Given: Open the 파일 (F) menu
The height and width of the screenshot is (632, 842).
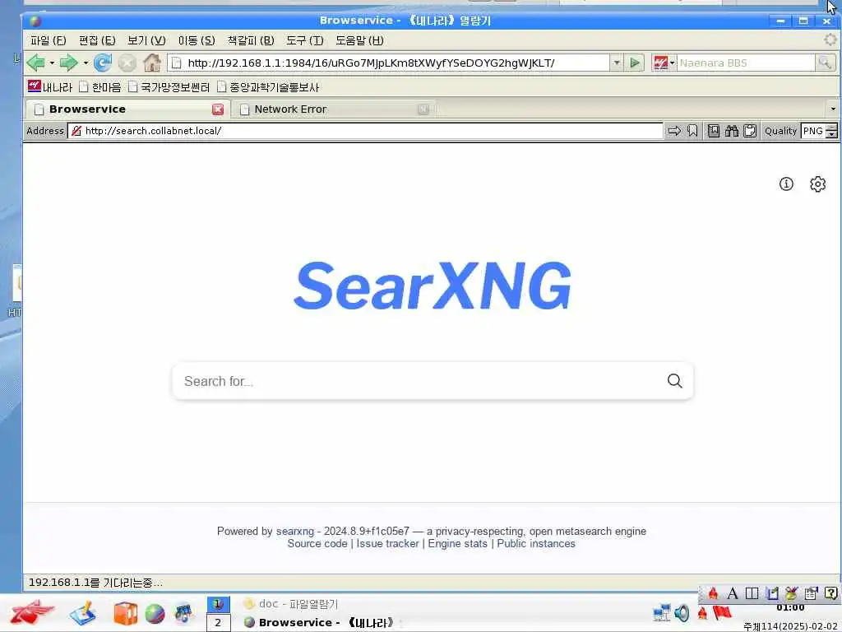Looking at the screenshot, I should point(49,40).
